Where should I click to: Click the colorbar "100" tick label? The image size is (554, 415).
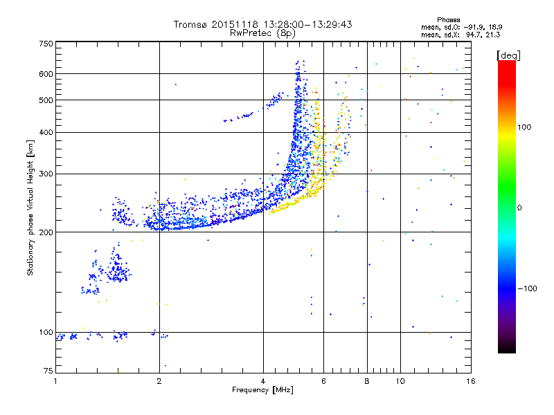coord(524,127)
